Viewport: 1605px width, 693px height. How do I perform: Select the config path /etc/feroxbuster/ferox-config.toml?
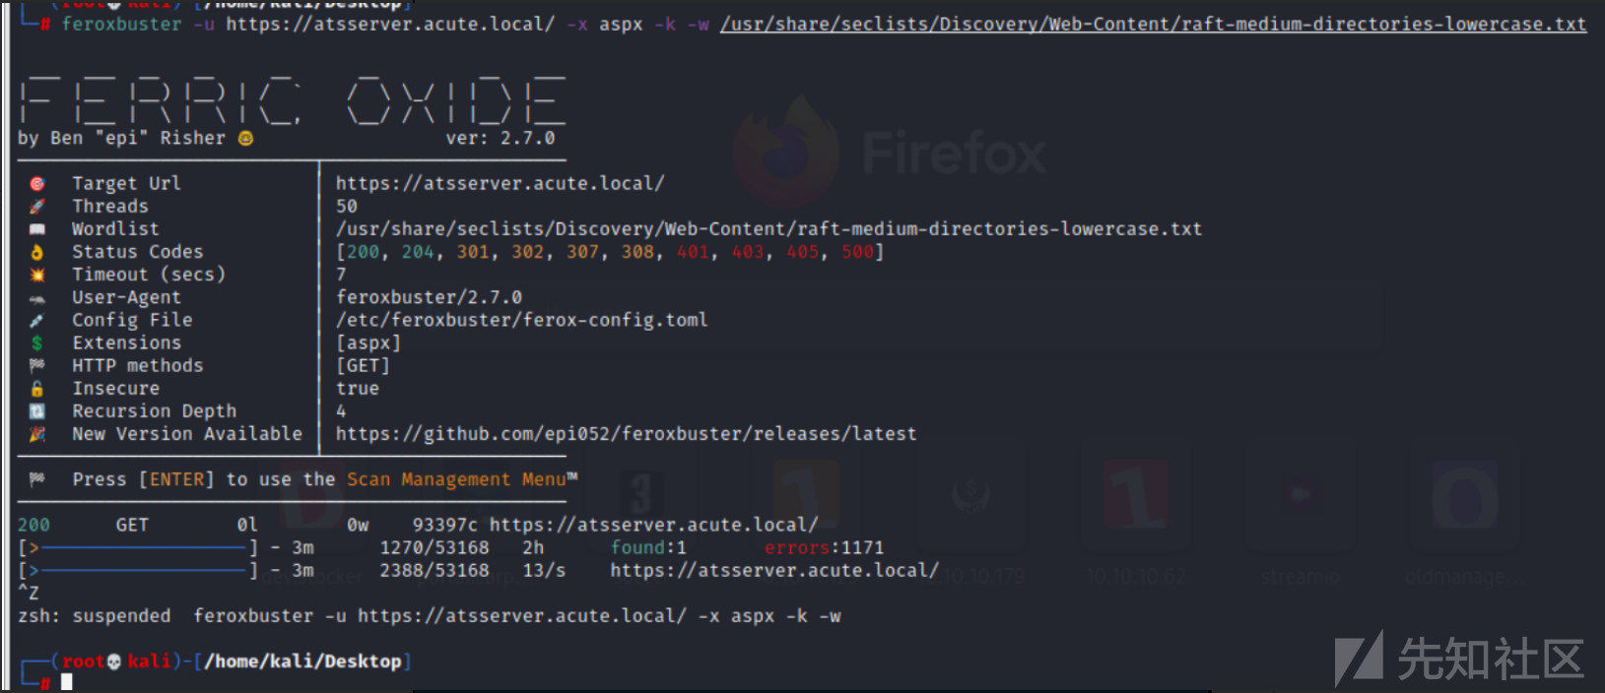coord(522,320)
